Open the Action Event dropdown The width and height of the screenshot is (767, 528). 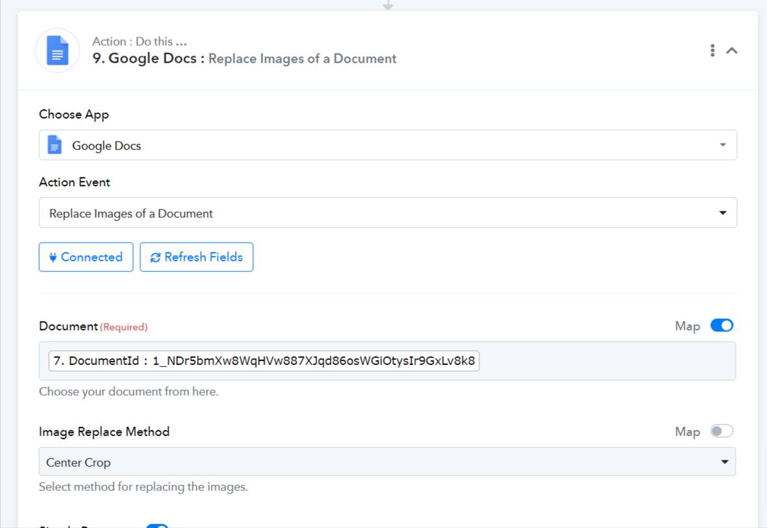(x=387, y=213)
